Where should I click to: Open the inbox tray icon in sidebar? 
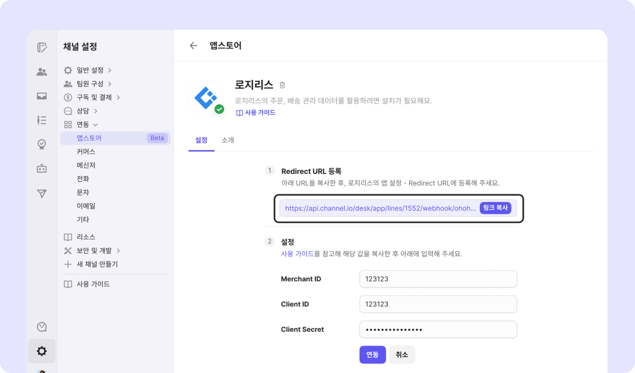point(42,96)
